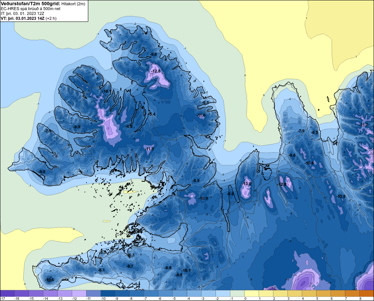Select the -6.1 temperature label
Image resolution: width=374 pixels, height=301 pixels.
(205, 102)
